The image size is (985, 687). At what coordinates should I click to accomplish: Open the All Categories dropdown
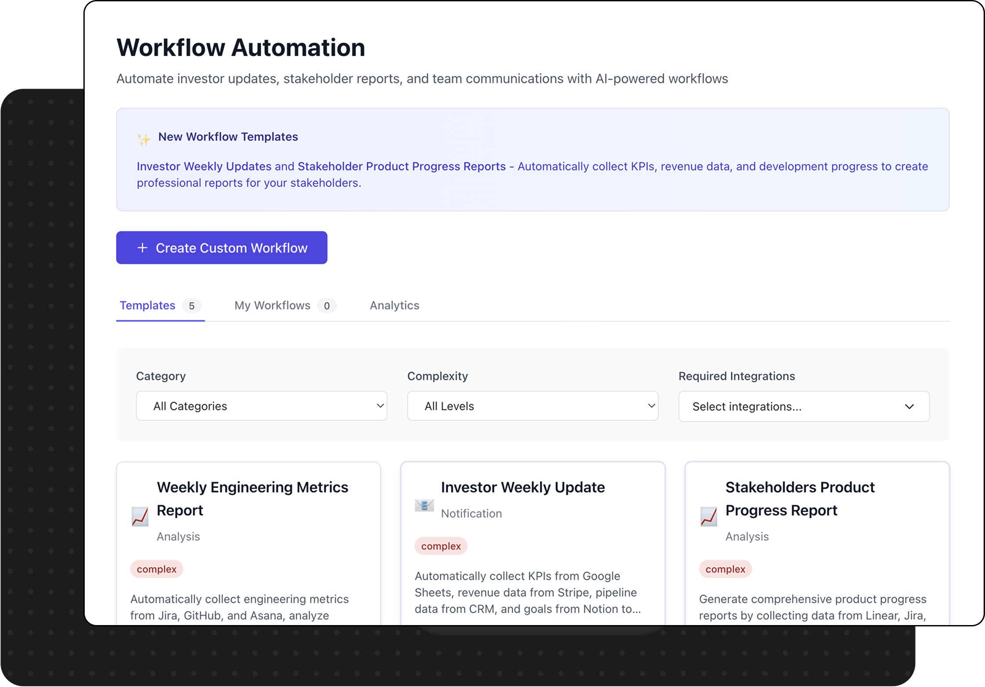pos(261,406)
